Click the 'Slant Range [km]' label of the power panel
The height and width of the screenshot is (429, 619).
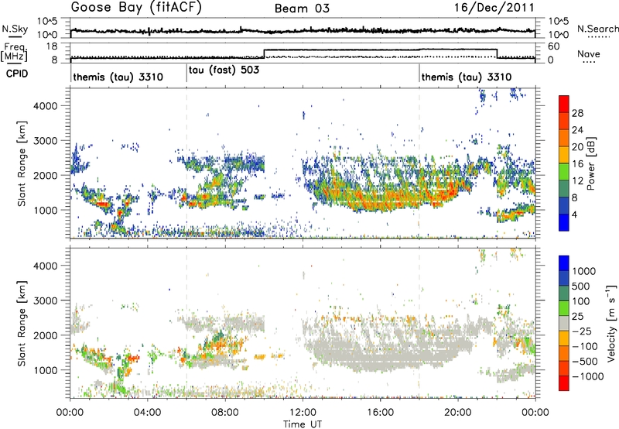click(x=22, y=163)
